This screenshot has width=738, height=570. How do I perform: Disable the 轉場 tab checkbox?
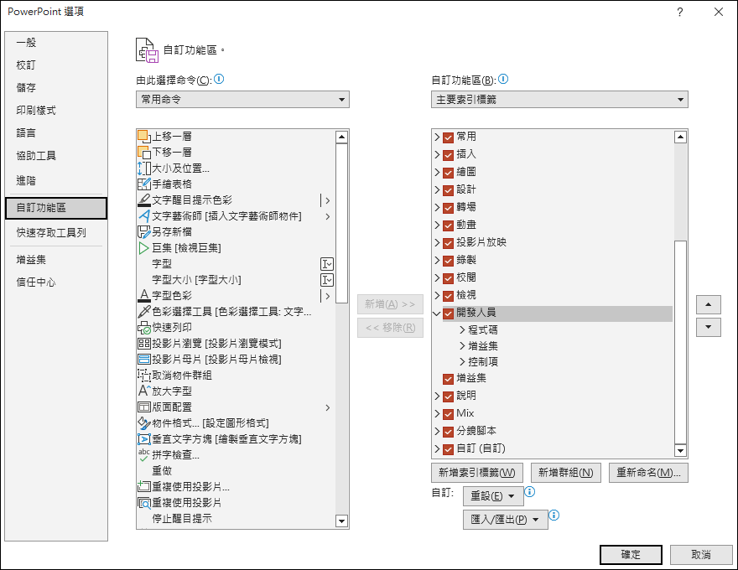[448, 208]
